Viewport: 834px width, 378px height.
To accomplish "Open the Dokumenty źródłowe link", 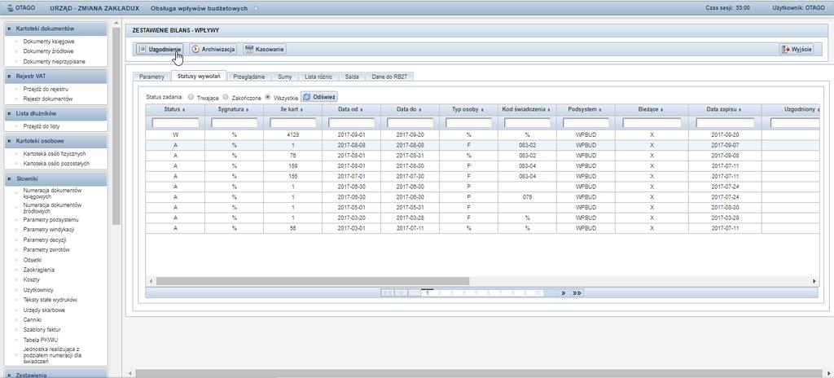I will (x=48, y=51).
